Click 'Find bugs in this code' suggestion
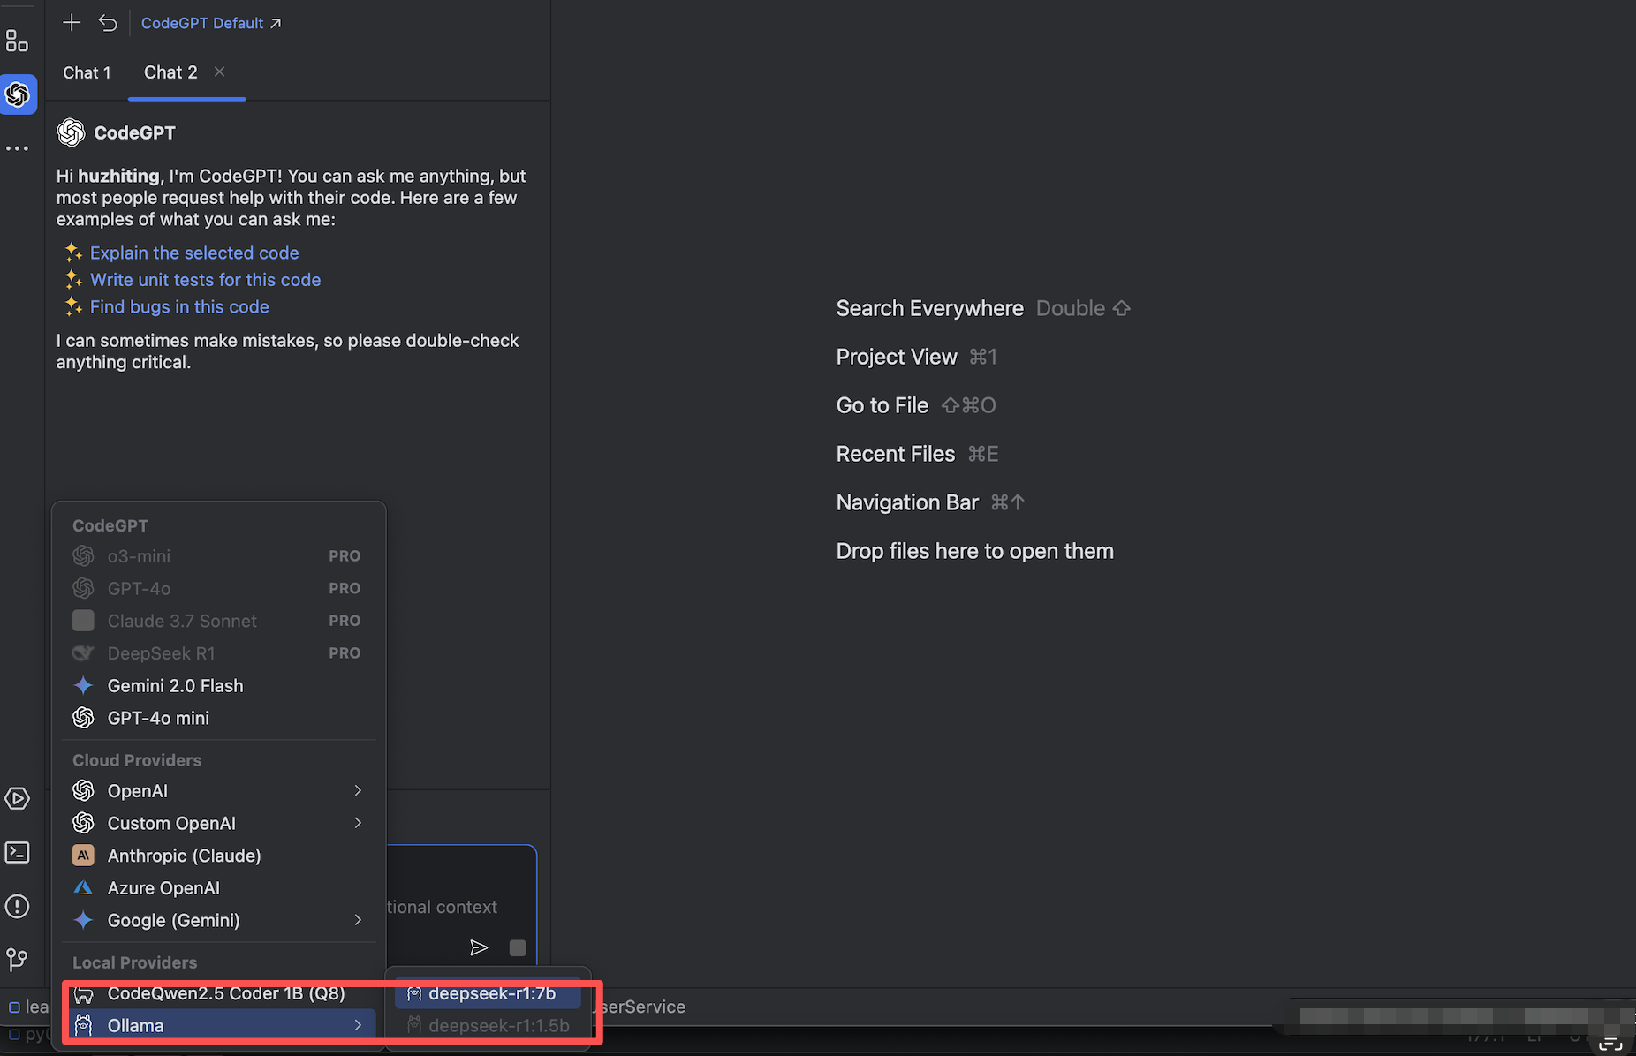 179,307
